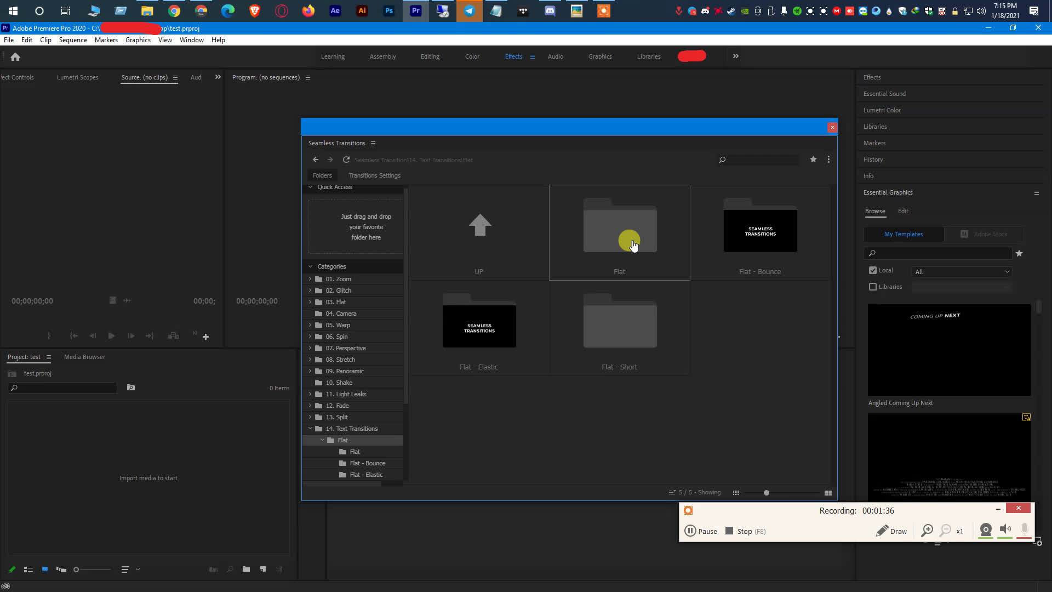Image resolution: width=1052 pixels, height=592 pixels.
Task: Switch to Transitions Settings tab
Action: 374,175
